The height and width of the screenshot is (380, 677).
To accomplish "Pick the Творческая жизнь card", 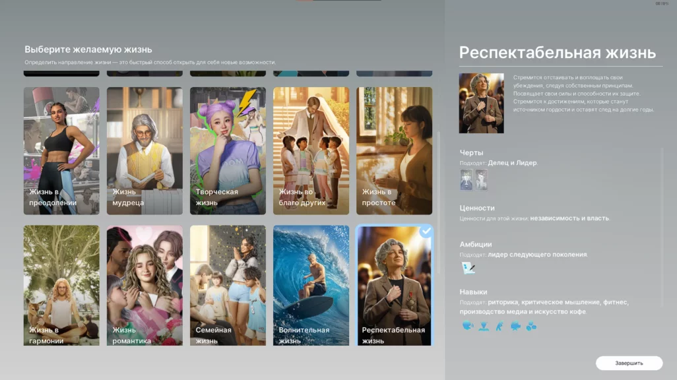I will pos(228,150).
